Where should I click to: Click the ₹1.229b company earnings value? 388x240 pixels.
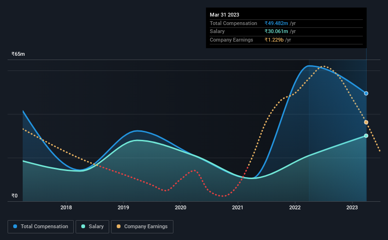(274, 40)
